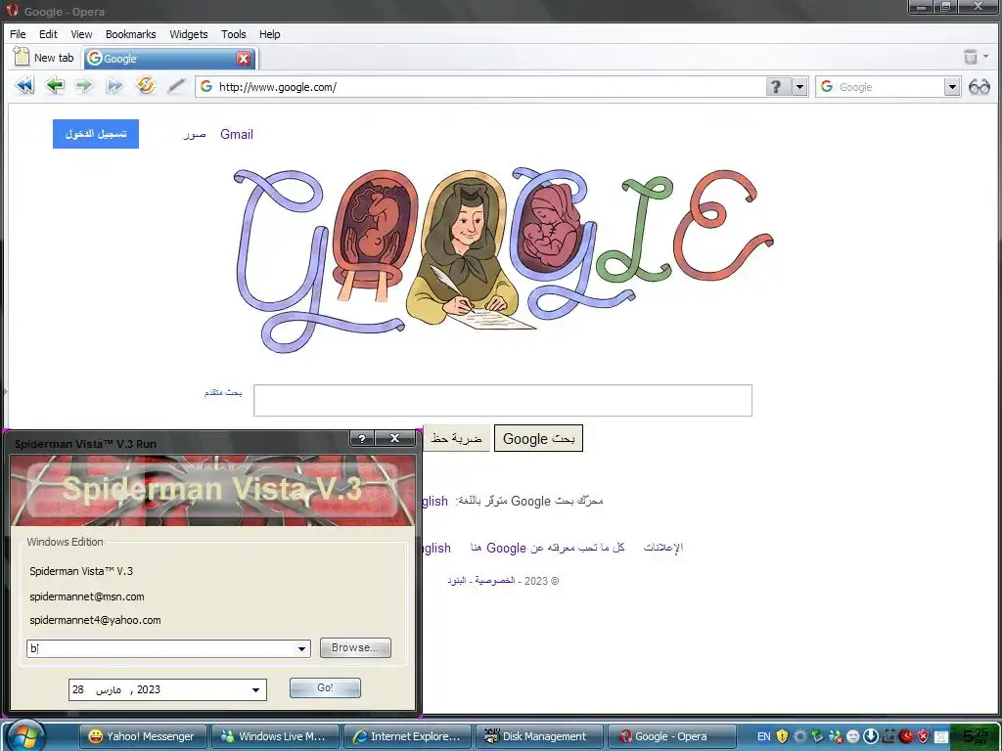Image resolution: width=1002 pixels, height=751 pixels.
Task: Click the Rewind navigation icon in Opera
Action: 24,85
